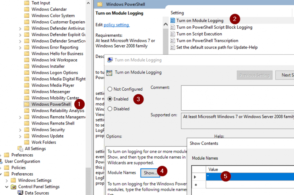This screenshot has height=195, width=294.
Task: Click the Turn on Script Execution policy icon
Action: tap(173, 34)
